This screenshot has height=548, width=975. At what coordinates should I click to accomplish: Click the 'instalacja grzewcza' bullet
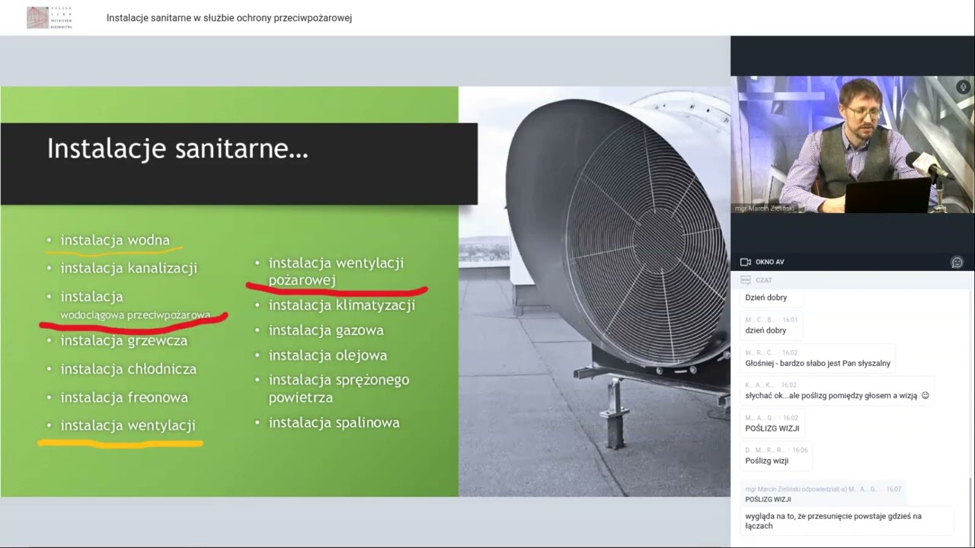123,340
